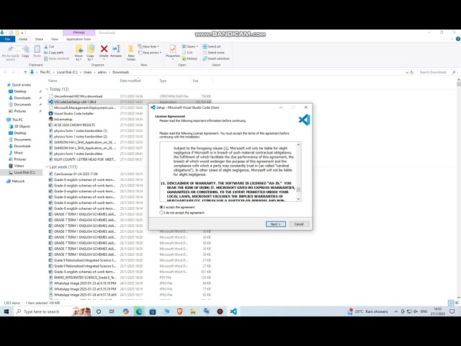Viewport: 461px width, 346px height.
Task: Open the Easy access dropdown
Action: coord(150,53)
